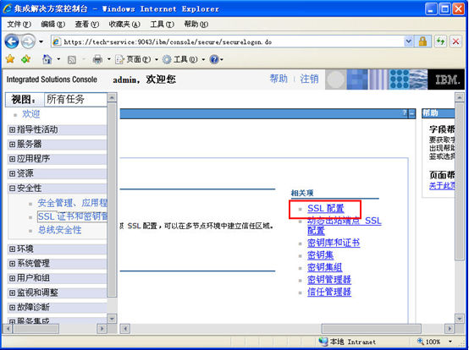Expand the 系统管理 tree node
Viewport: 469px width, 350px height.
[x=12, y=264]
